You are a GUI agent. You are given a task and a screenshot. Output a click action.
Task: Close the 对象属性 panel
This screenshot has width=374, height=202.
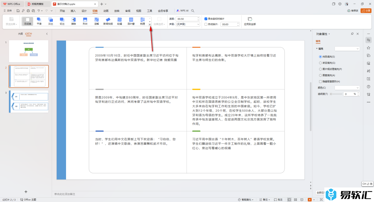tap(358, 34)
